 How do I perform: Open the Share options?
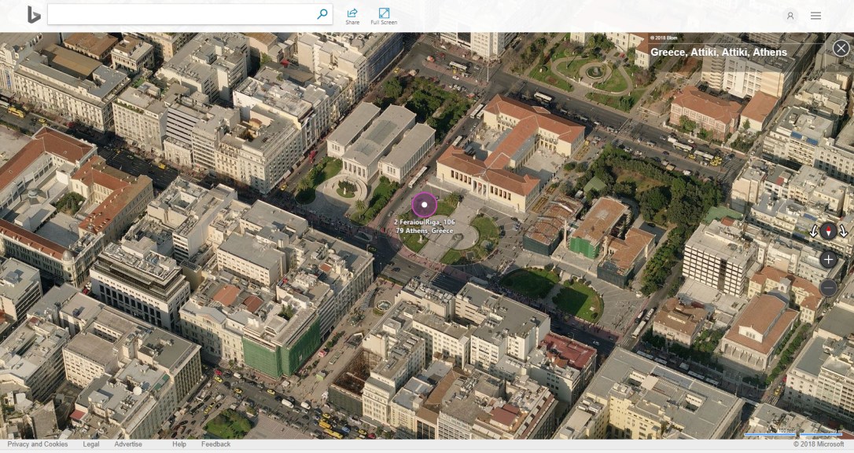(x=352, y=13)
